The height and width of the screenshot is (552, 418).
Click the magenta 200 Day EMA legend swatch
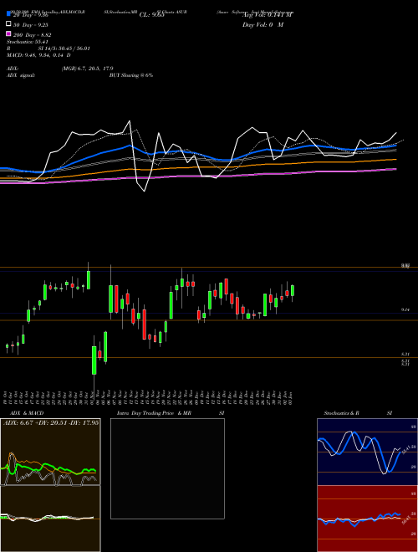coord(8,34)
